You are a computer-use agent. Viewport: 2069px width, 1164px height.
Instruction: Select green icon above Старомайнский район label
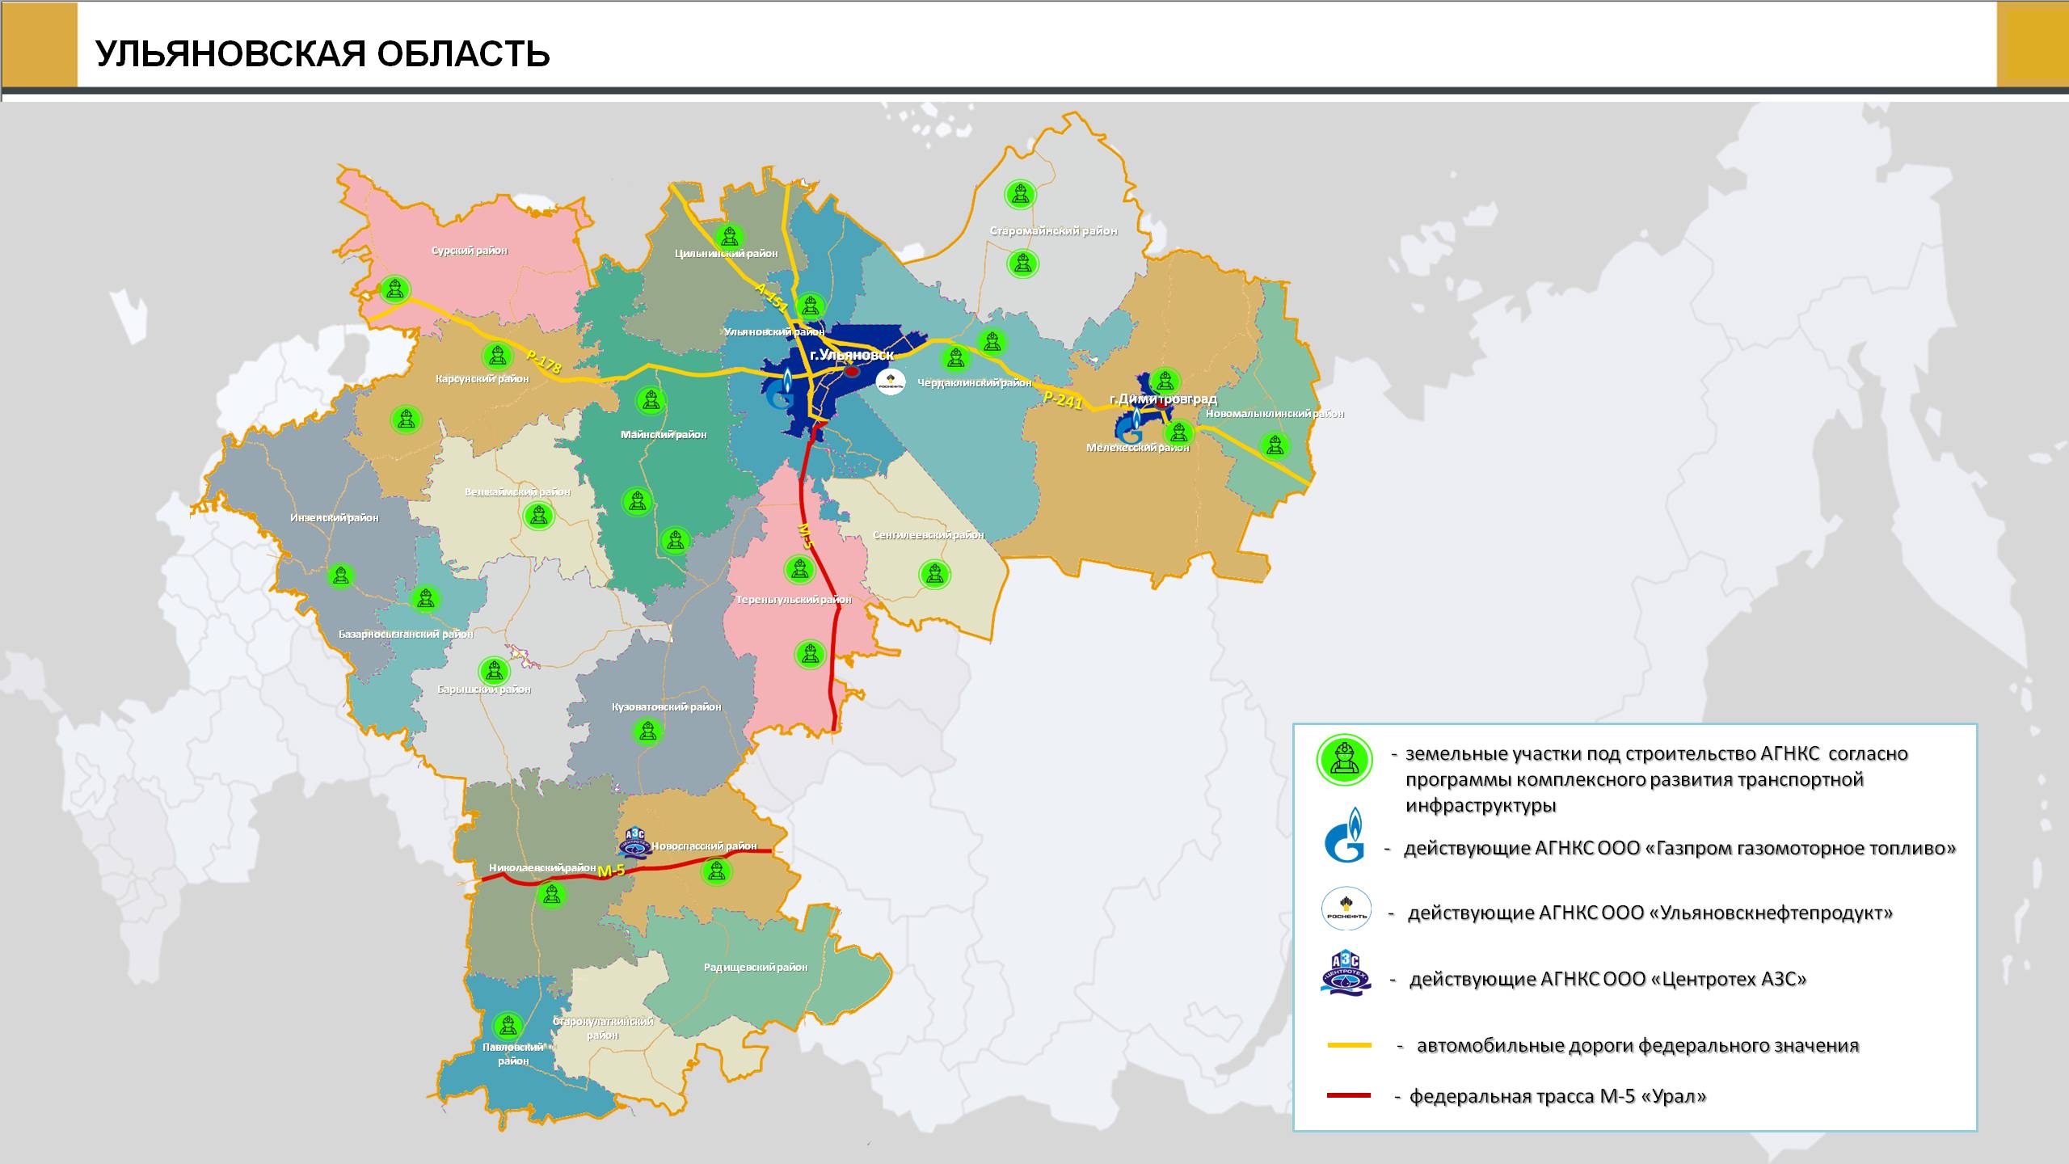[x=1020, y=195]
